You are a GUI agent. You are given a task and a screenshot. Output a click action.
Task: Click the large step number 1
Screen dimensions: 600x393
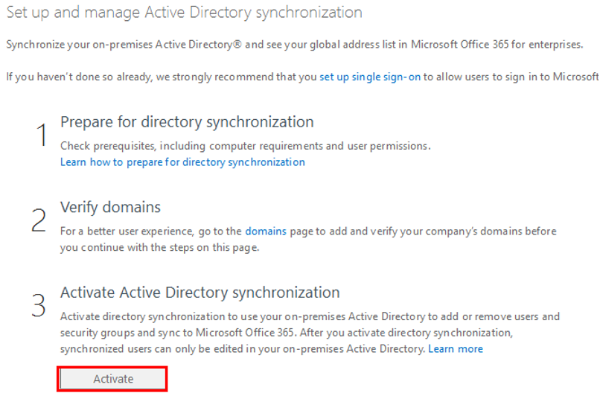(x=42, y=135)
